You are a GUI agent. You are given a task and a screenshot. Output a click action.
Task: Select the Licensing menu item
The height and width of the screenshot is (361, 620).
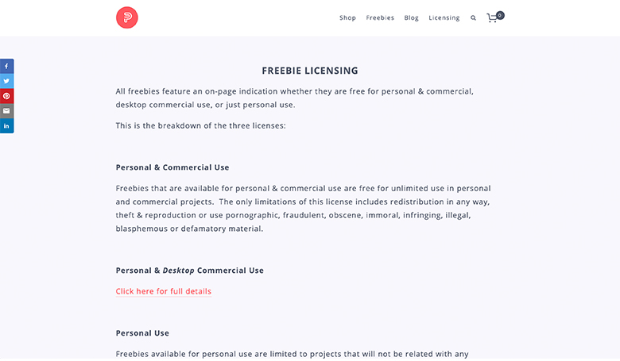[x=444, y=17]
